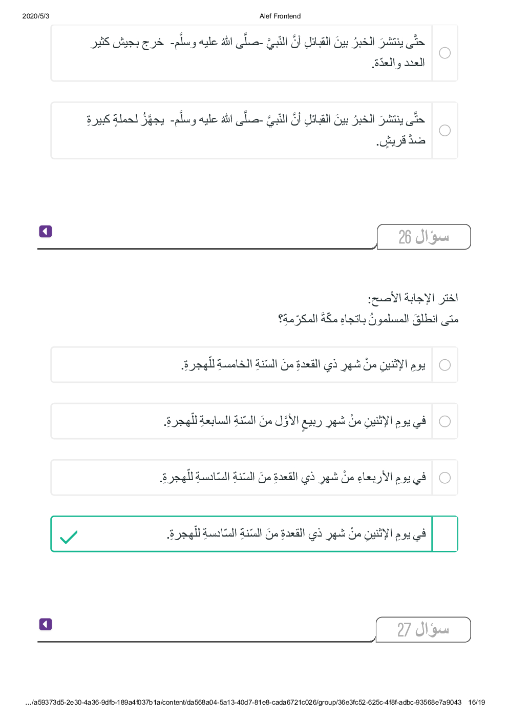Click the green-highlighted correct answer text

point(296,534)
